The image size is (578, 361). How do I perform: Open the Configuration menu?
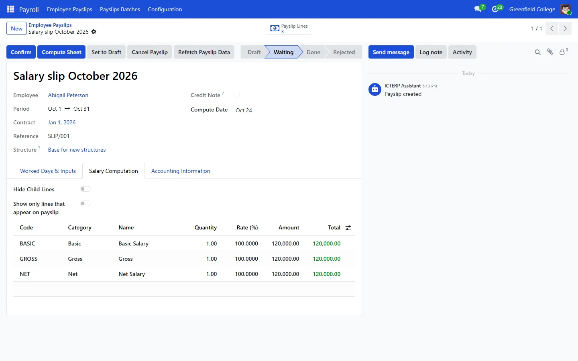click(165, 9)
